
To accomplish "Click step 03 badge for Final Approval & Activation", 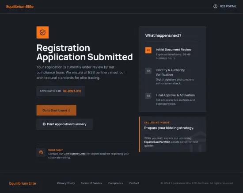I will coord(148,96).
